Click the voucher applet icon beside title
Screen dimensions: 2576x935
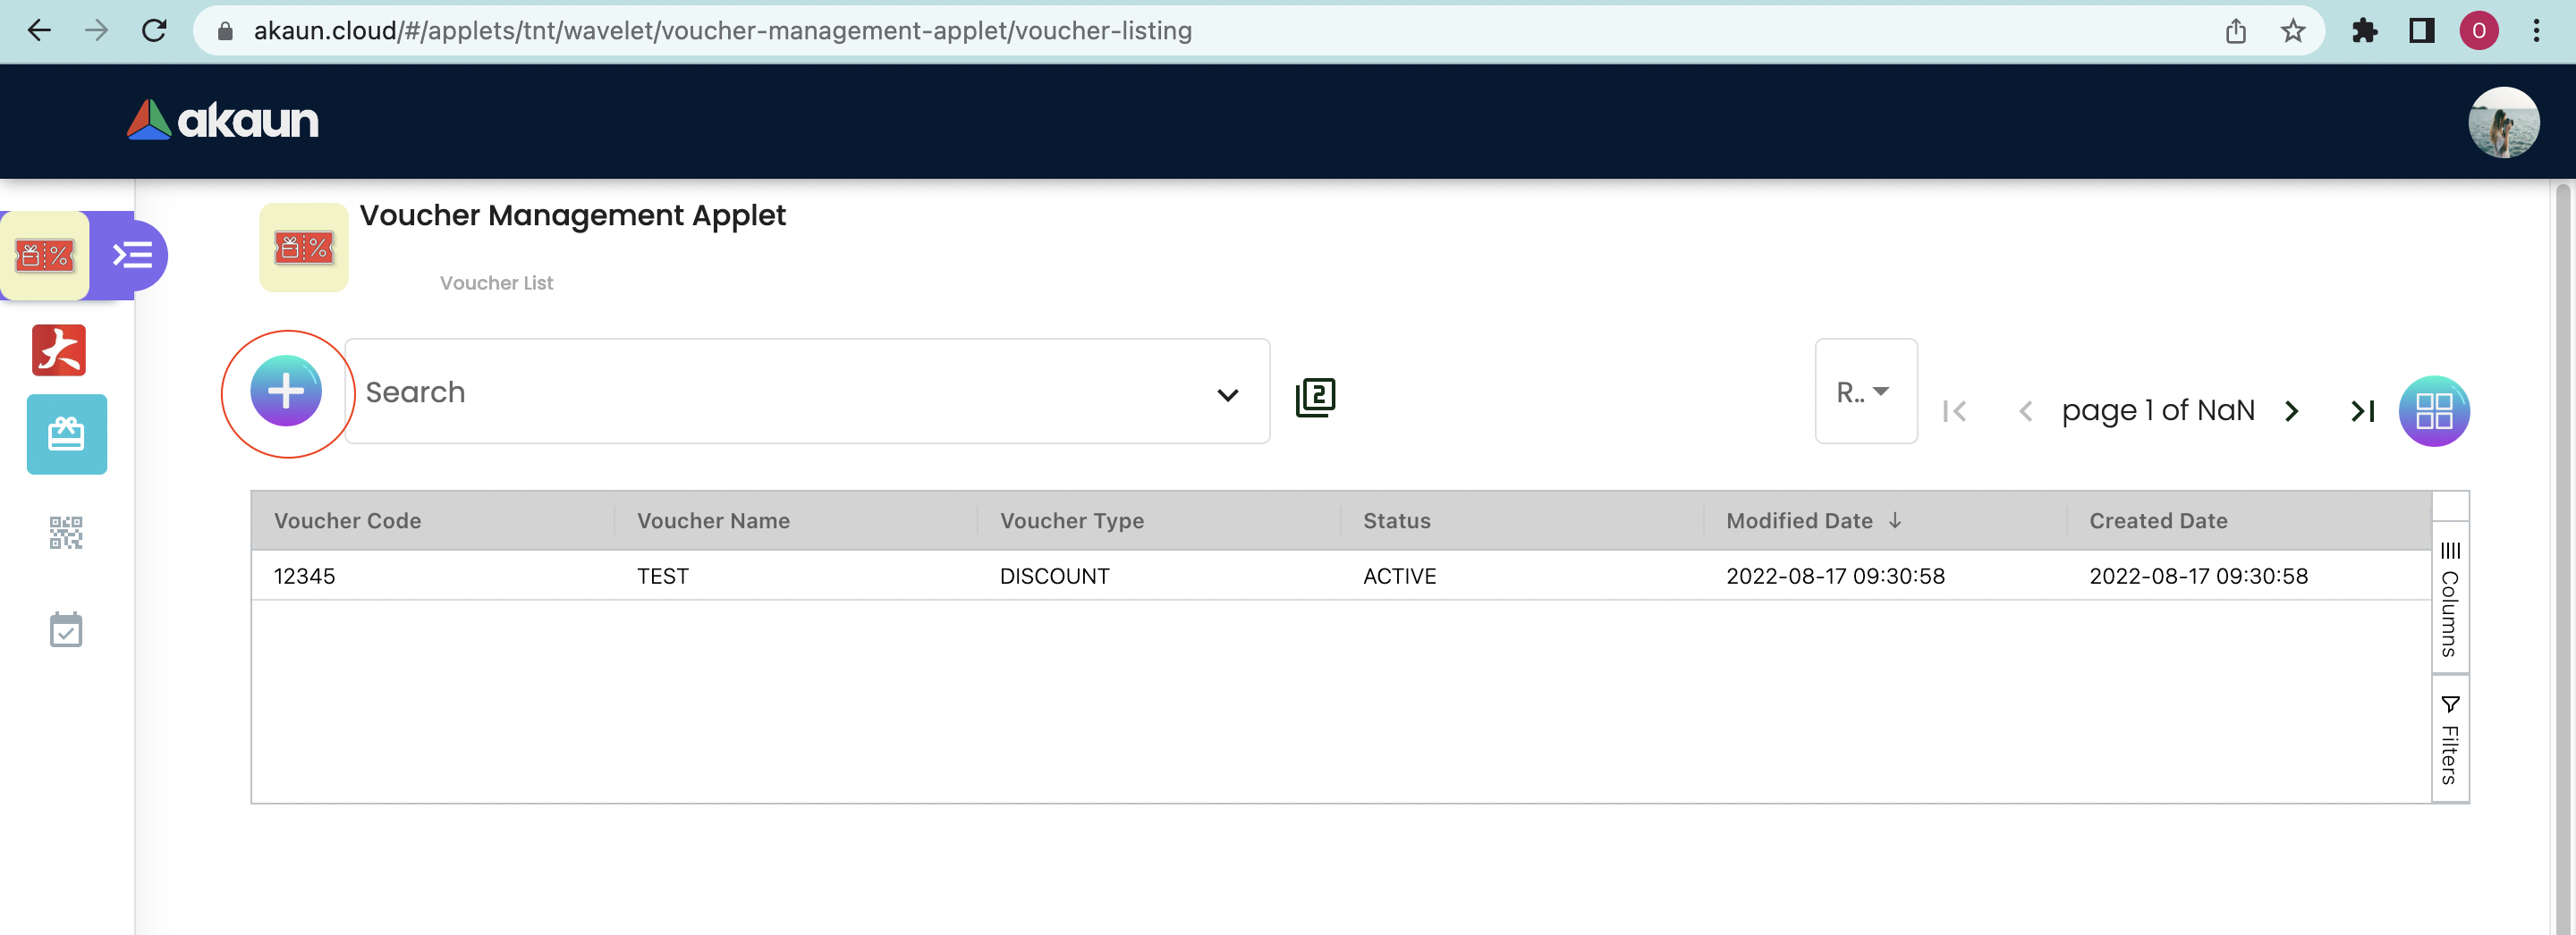pos(304,248)
